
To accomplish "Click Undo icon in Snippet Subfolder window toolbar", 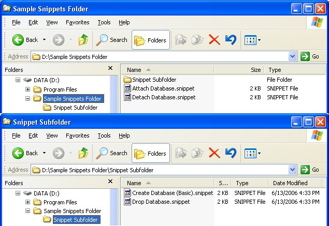I will point(231,153).
